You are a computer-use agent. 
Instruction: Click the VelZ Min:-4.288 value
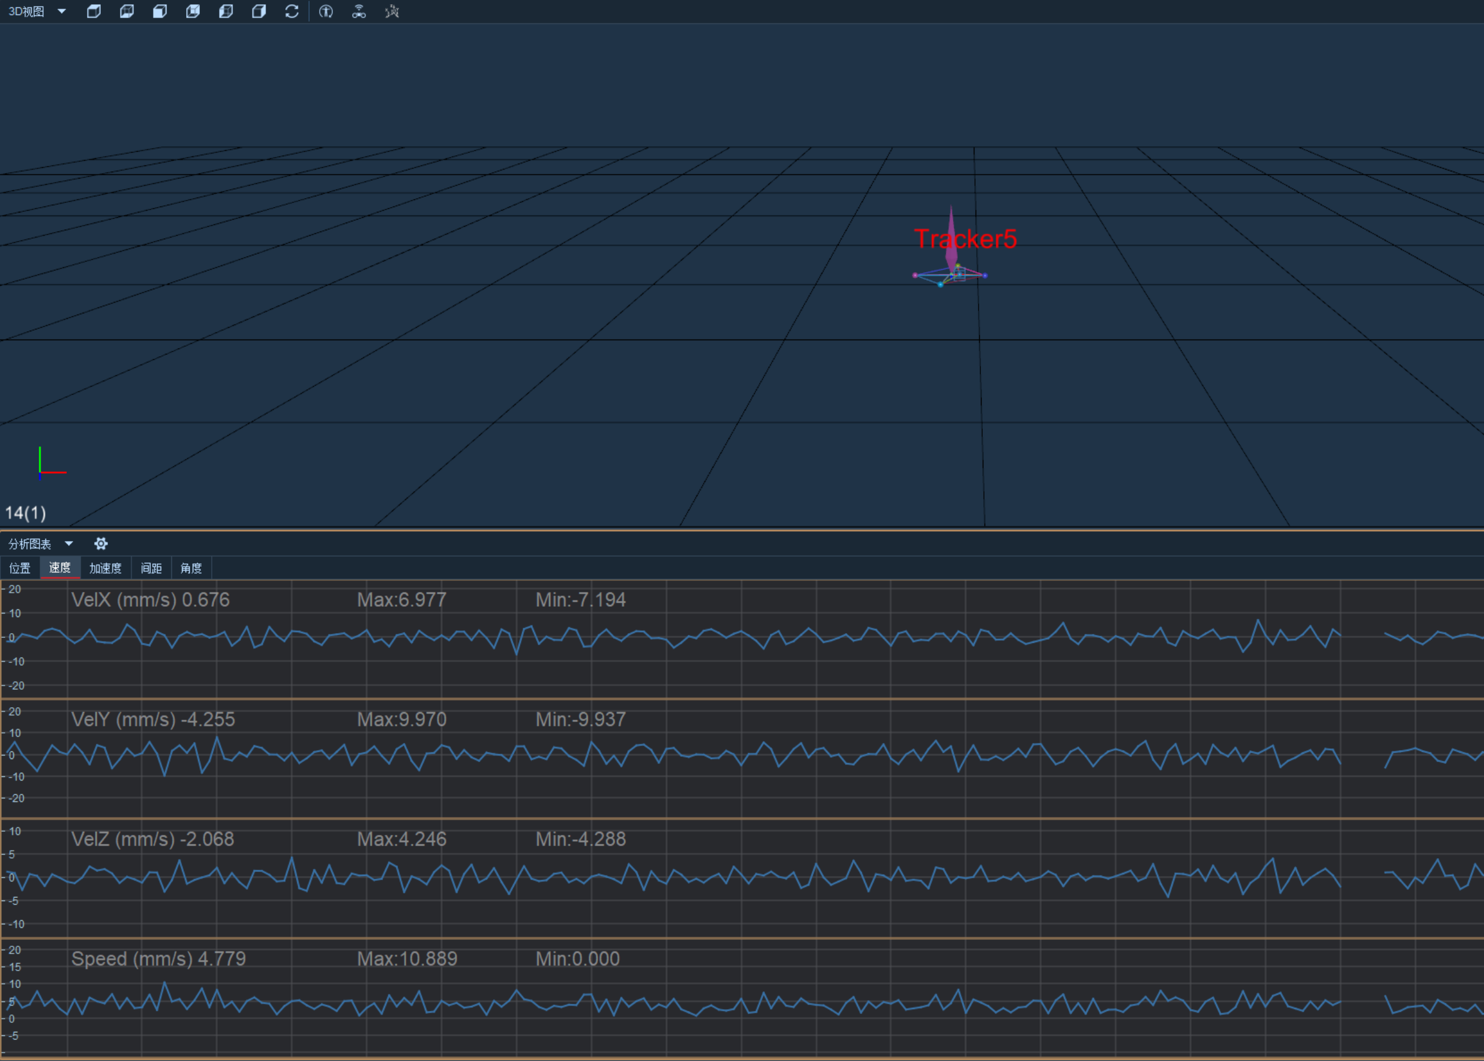pos(581,839)
